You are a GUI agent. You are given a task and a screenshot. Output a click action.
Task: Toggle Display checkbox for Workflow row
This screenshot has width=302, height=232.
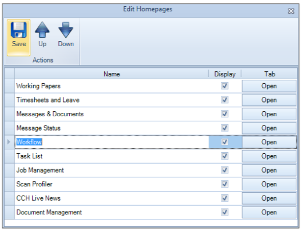(x=225, y=142)
